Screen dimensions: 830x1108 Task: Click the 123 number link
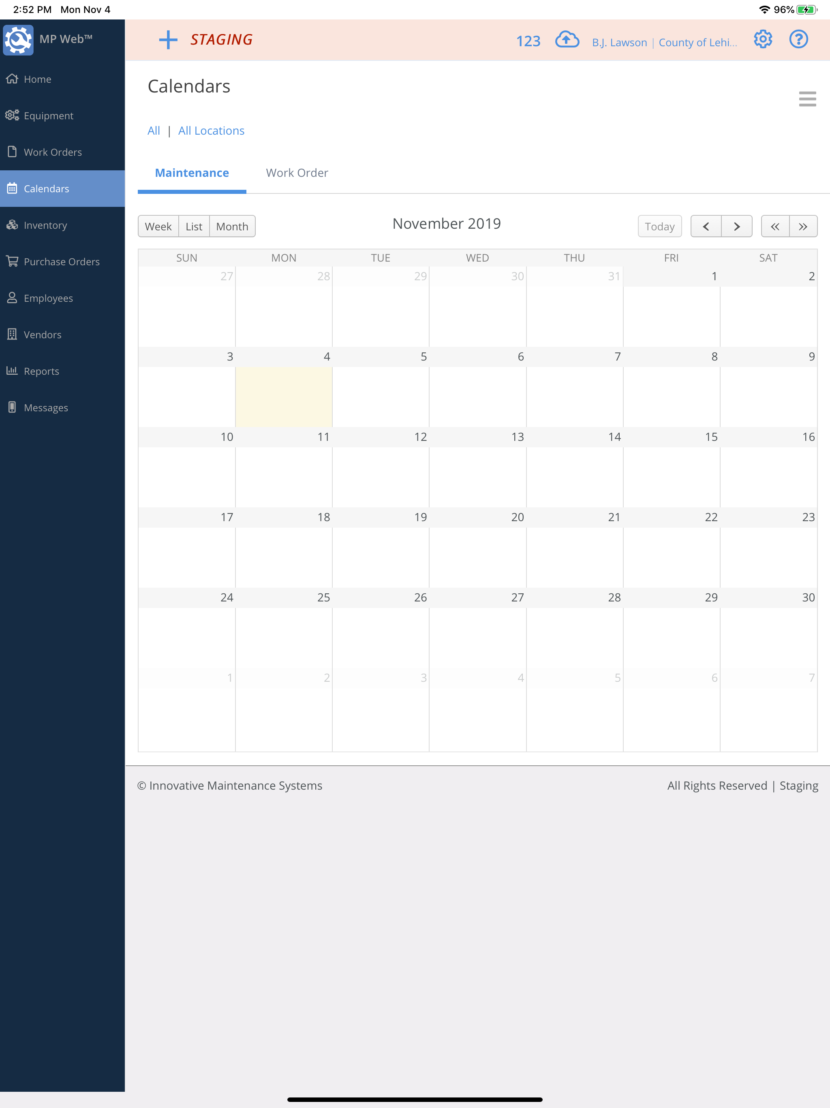pos(528,41)
